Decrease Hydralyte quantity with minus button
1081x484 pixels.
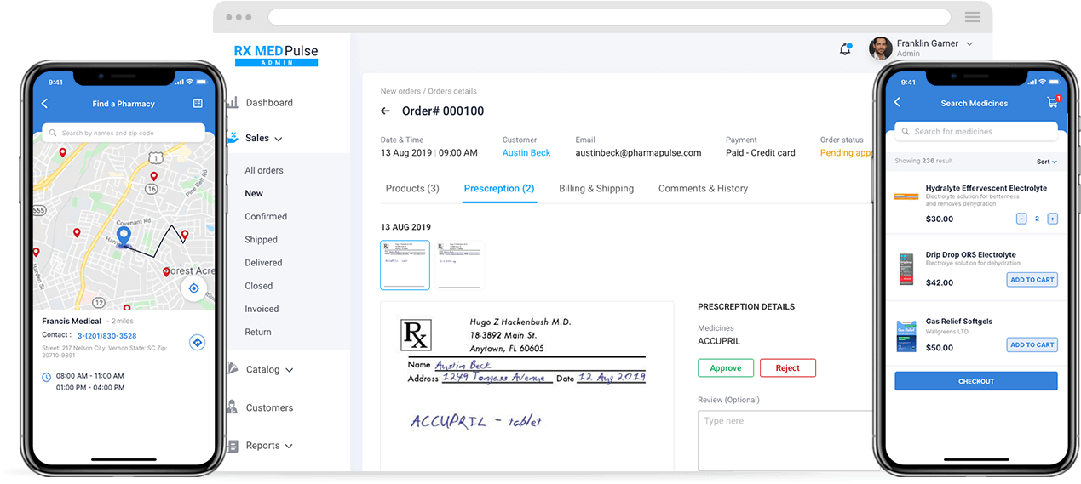pyautogui.click(x=1021, y=219)
